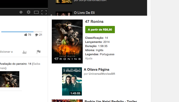The image size is (179, 102).
Task: Click the like/dislike ratio bar
Action: pos(22,32)
